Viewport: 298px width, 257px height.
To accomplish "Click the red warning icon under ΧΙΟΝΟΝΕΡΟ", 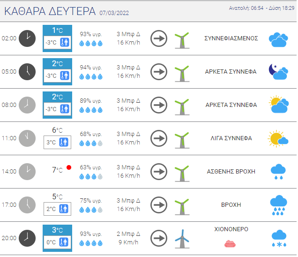I will 231,243.
